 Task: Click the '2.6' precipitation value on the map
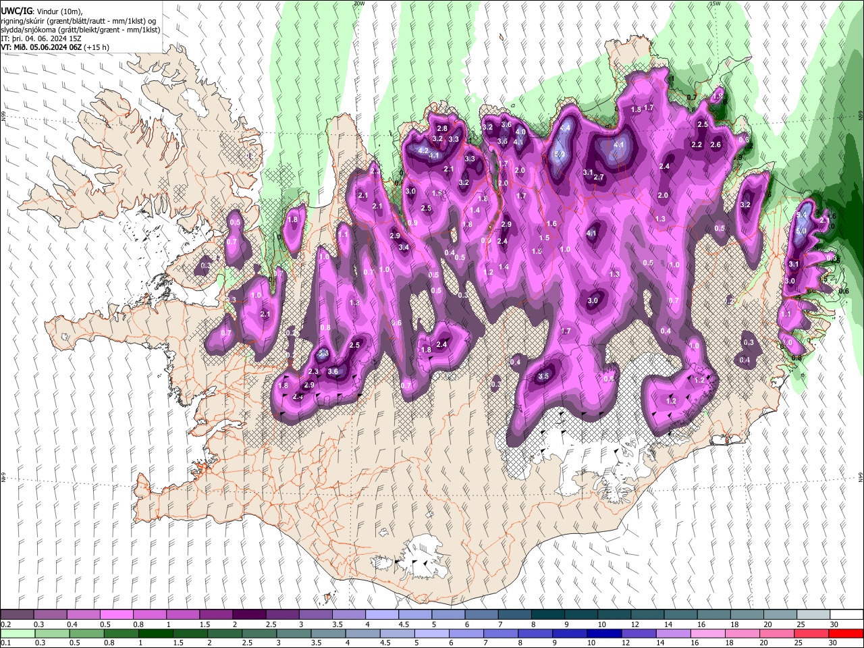pos(715,144)
